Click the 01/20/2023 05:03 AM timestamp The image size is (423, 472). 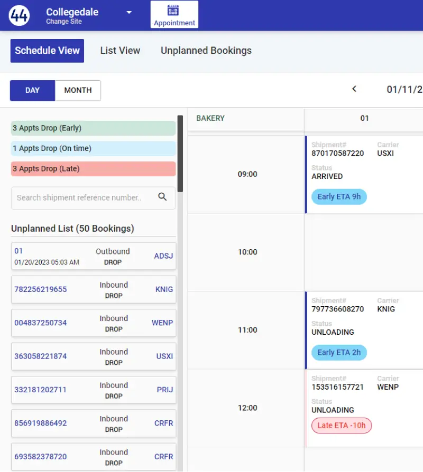pyautogui.click(x=47, y=262)
